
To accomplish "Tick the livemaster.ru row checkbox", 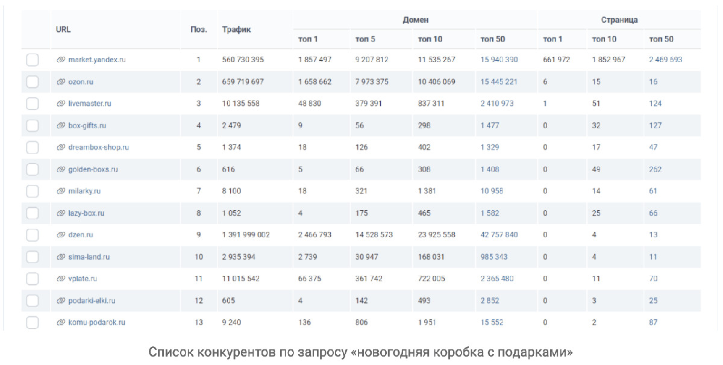I will [33, 104].
